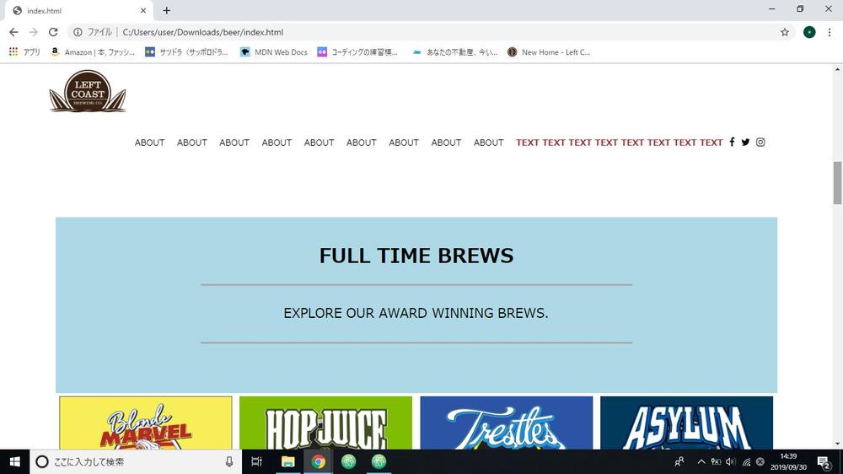Open the あなたの不動産 bookmark

[455, 52]
